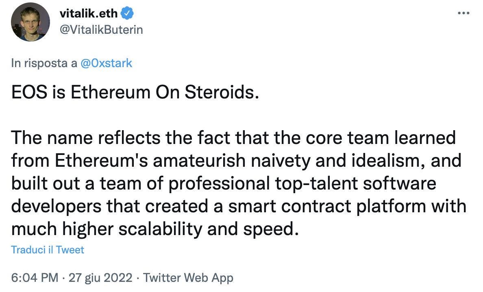Open the three-dot more options menu

[463, 13]
